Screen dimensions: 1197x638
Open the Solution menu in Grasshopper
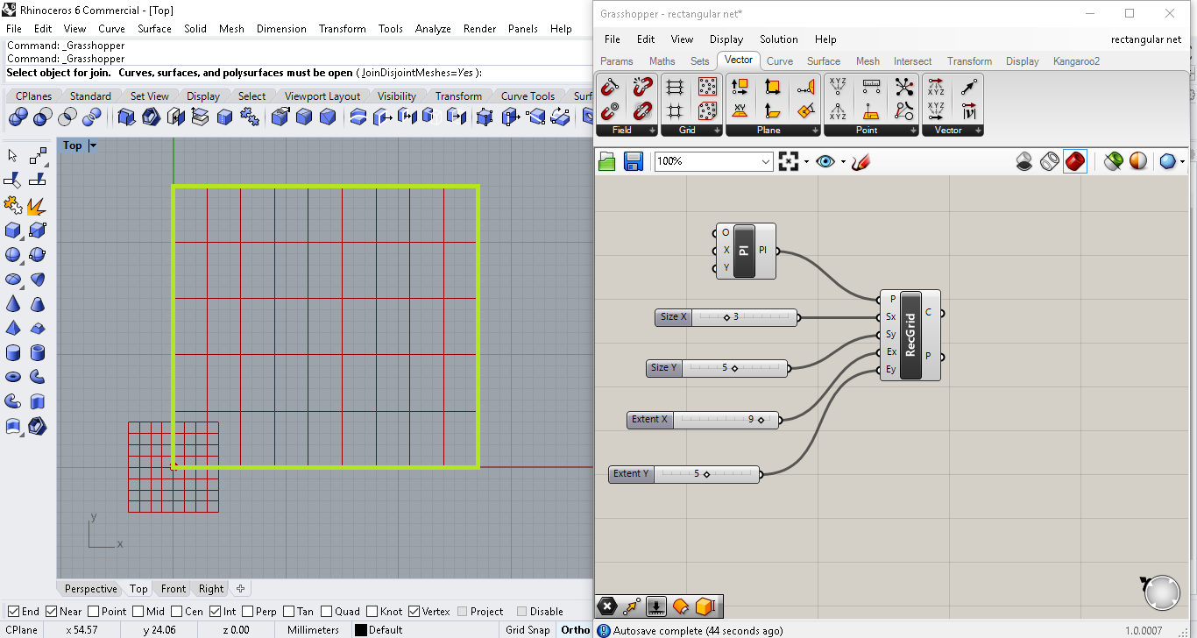pos(778,39)
